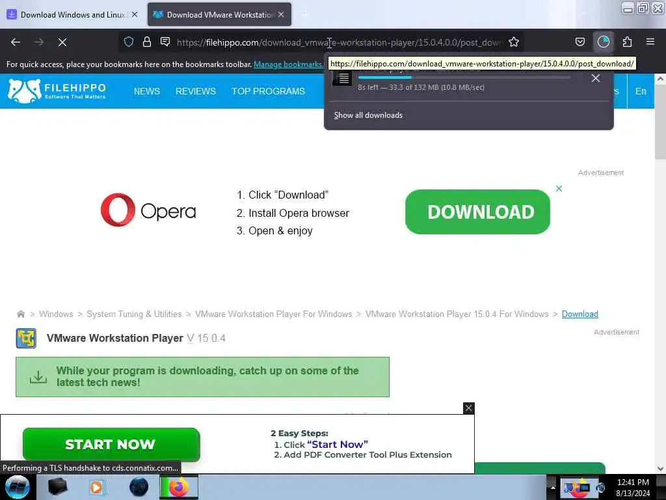The height and width of the screenshot is (500, 666).
Task: Open the Extensions puzzle icon
Action: click(x=627, y=42)
